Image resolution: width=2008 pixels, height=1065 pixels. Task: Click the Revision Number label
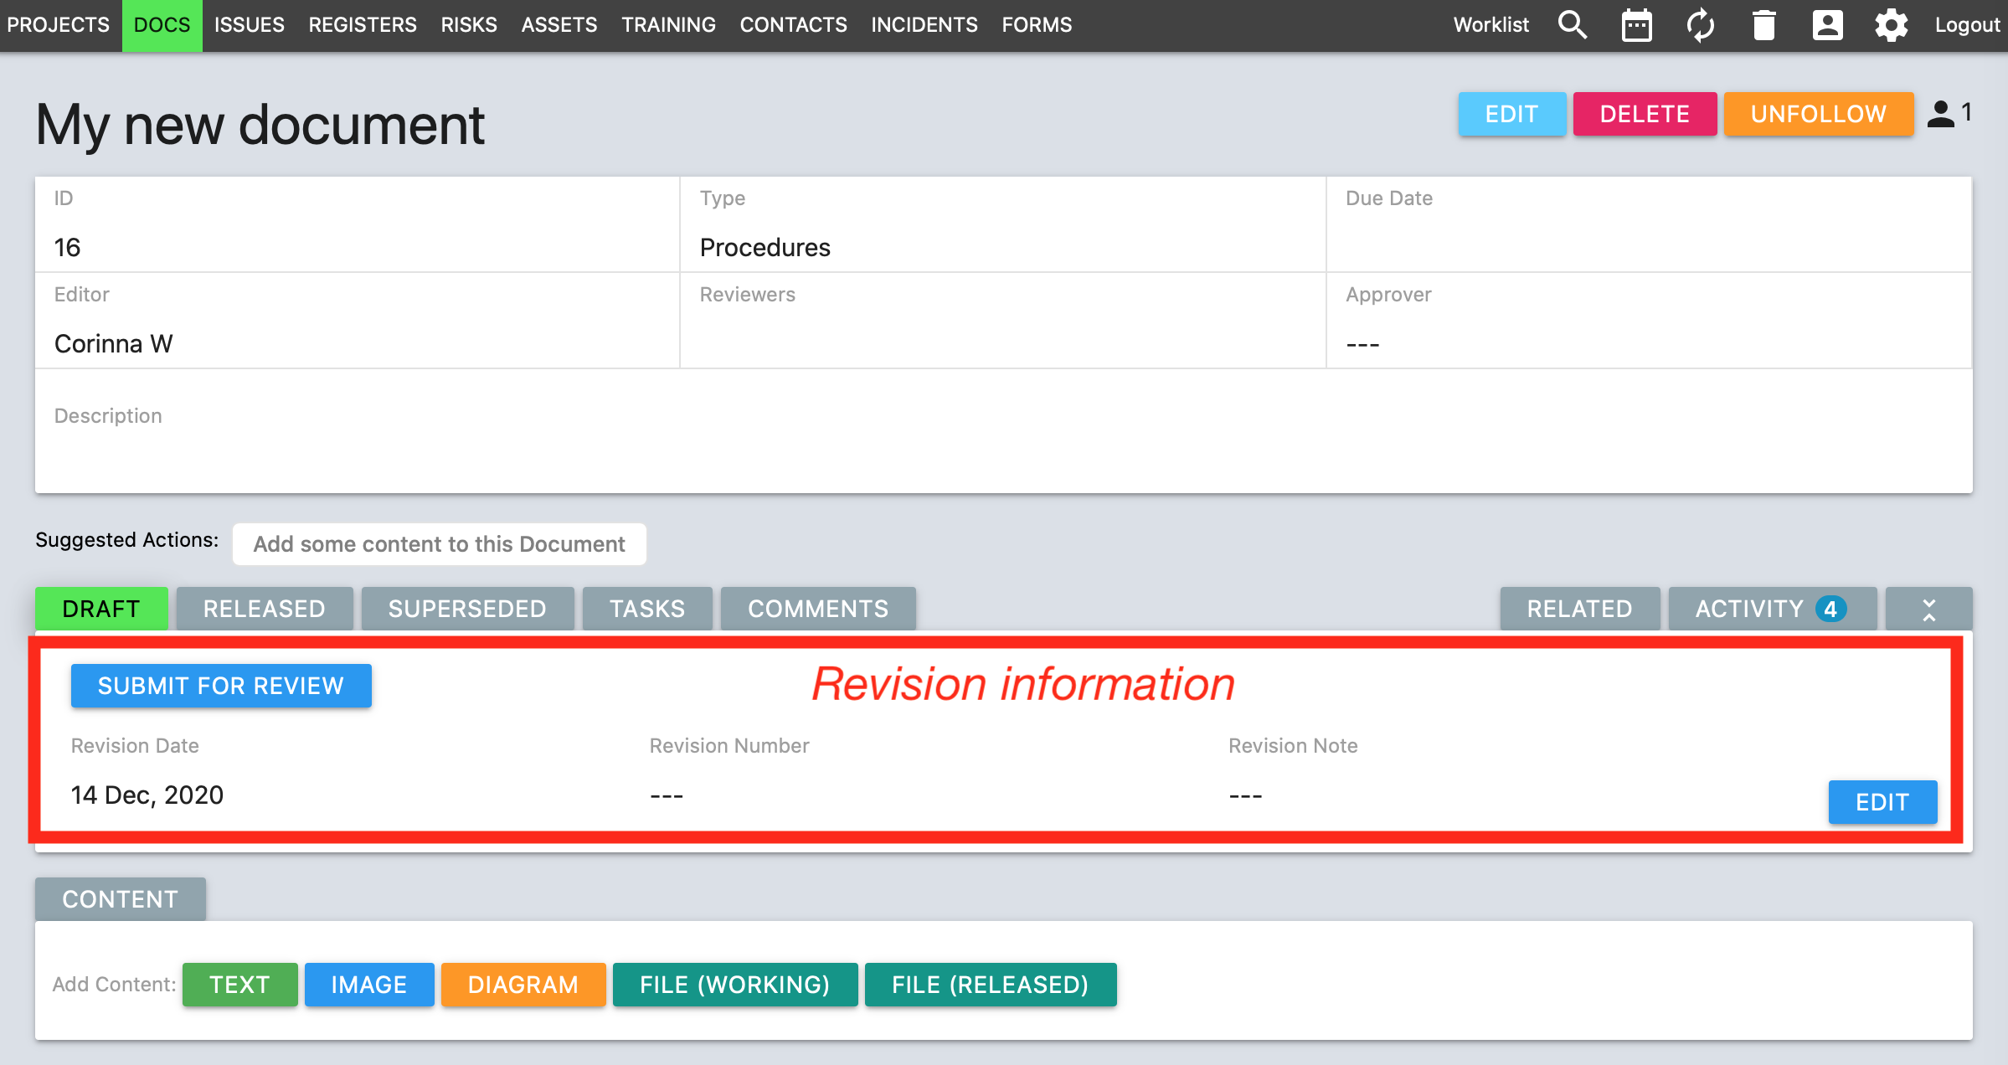(x=729, y=746)
